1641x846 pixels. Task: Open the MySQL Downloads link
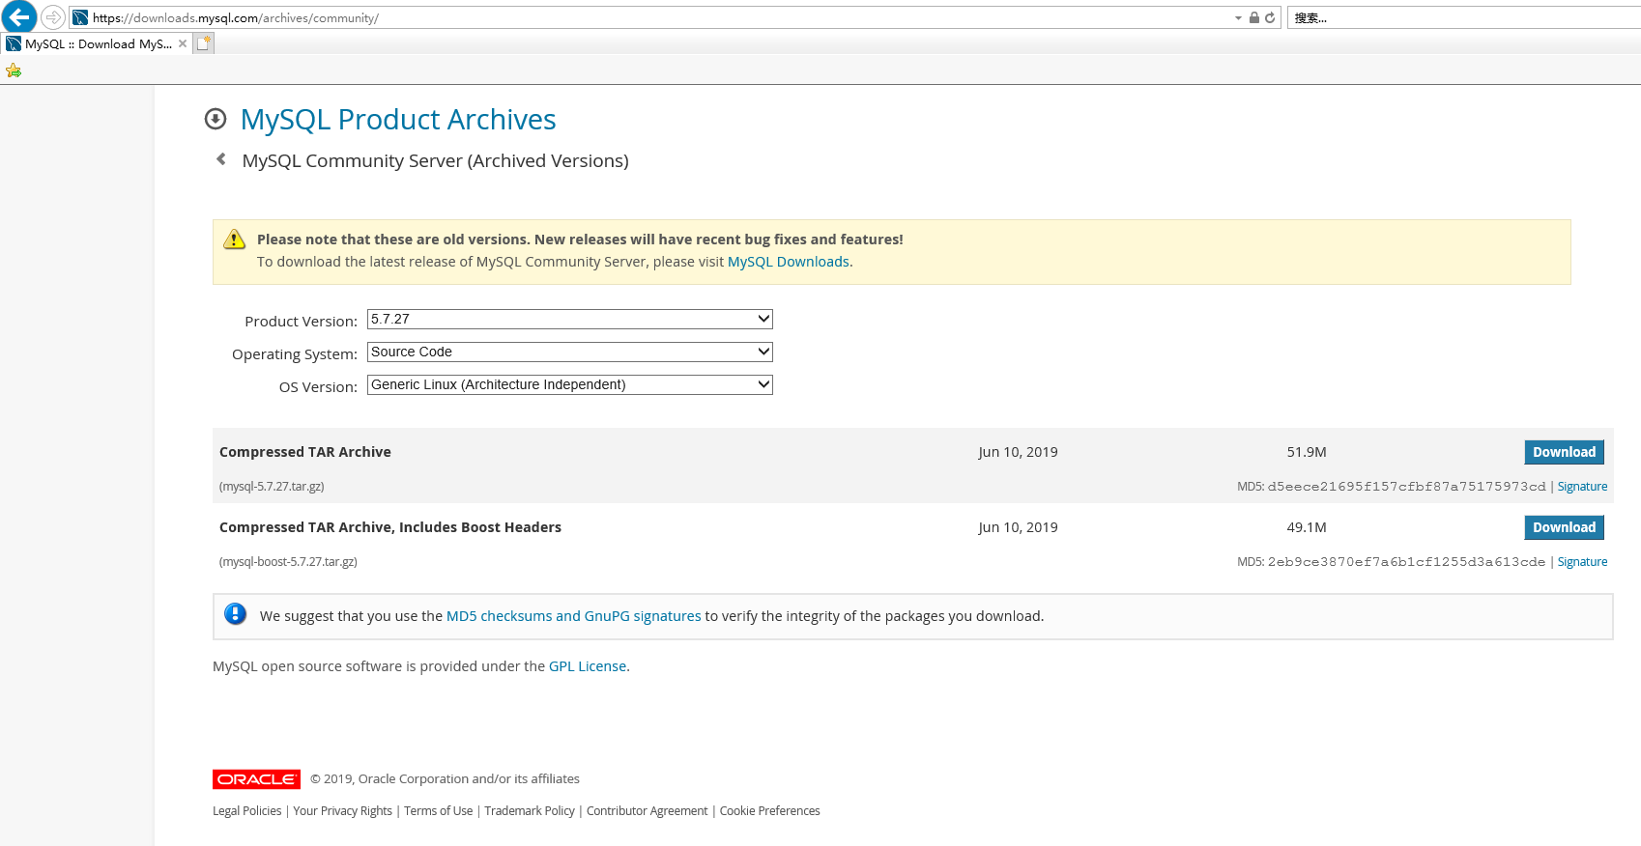click(x=788, y=262)
